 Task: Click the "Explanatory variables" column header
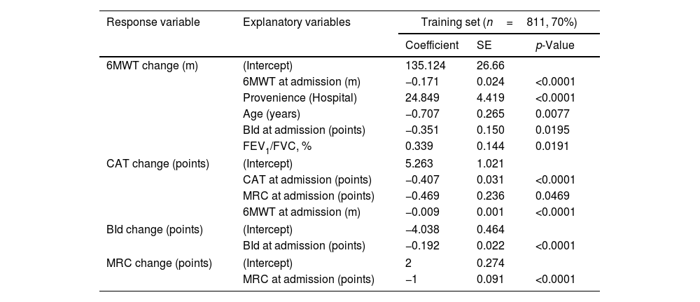(x=296, y=22)
